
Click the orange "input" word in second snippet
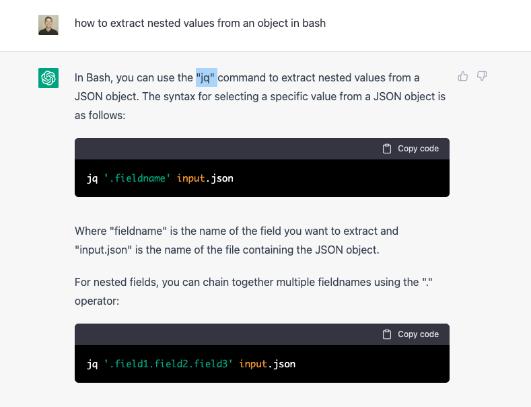tap(253, 364)
